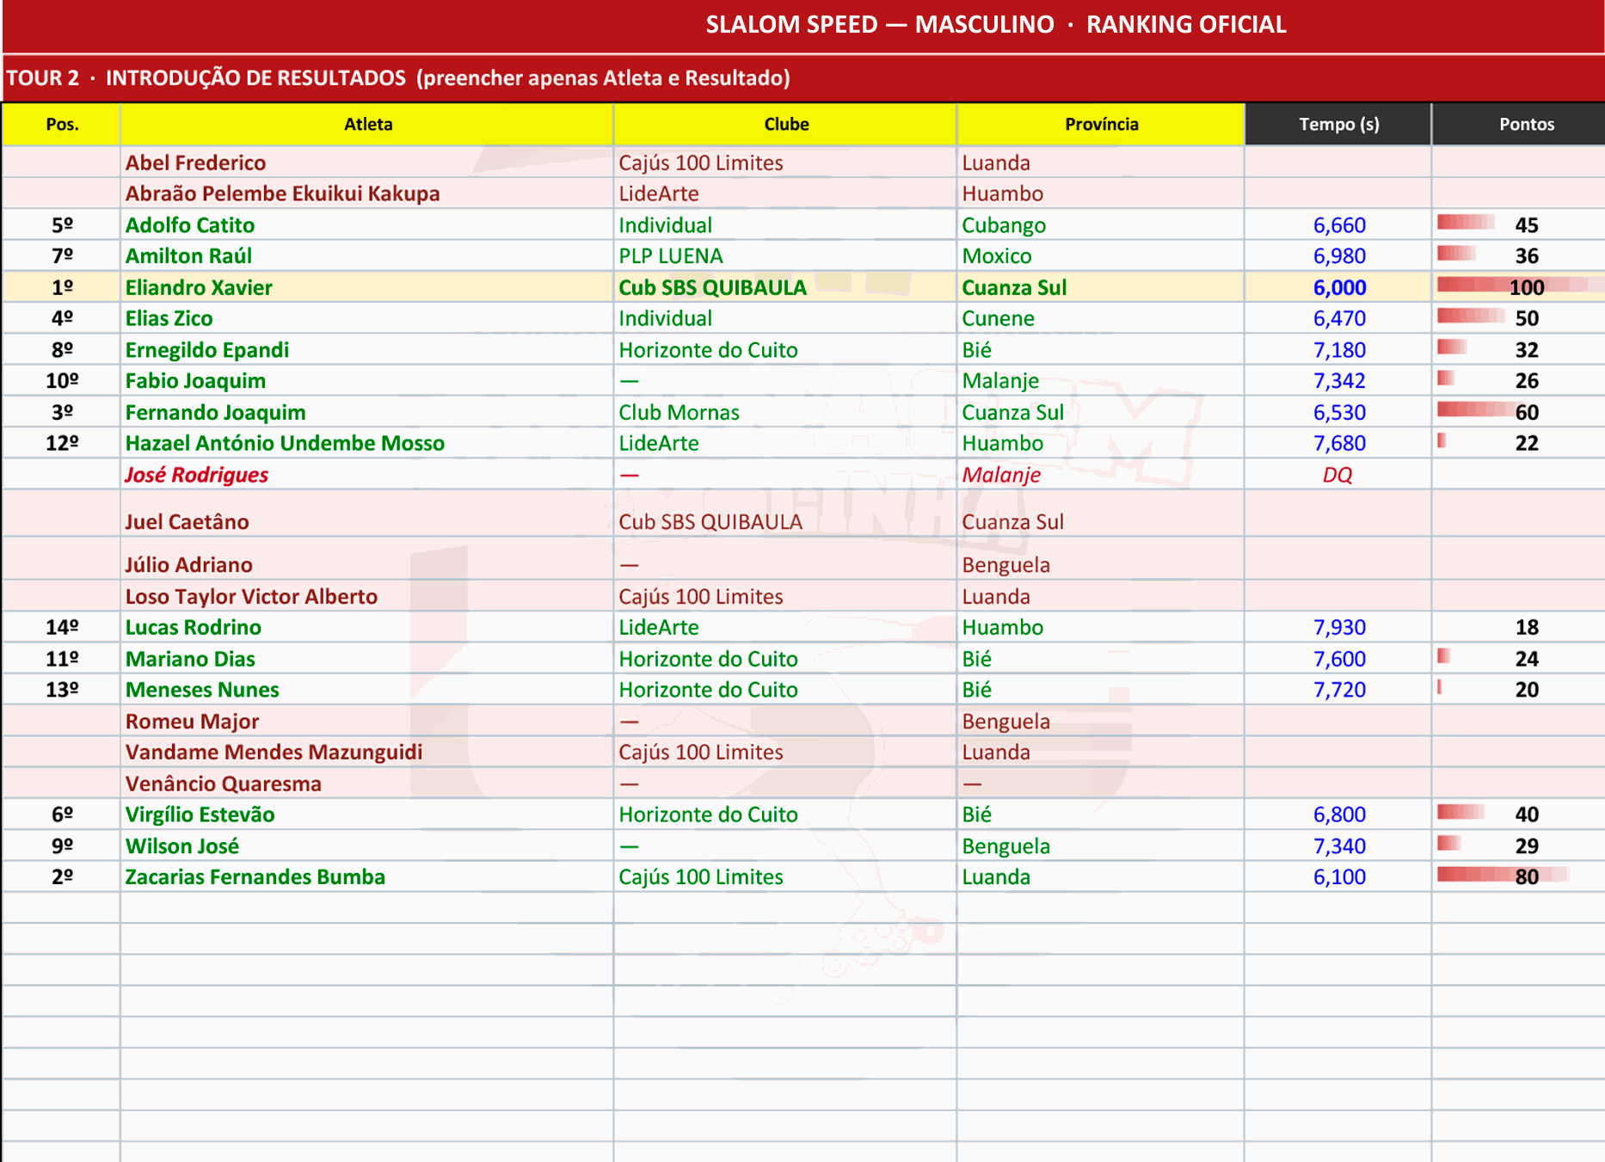
Task: Select the Província column header
Action: click(x=1101, y=124)
